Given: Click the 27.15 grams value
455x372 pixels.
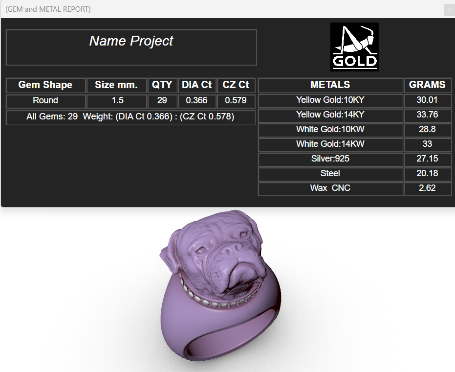Looking at the screenshot, I should point(428,159).
